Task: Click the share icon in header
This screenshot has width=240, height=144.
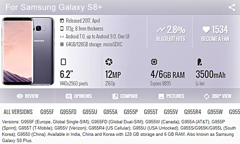Action: pyautogui.click(x=232, y=7)
